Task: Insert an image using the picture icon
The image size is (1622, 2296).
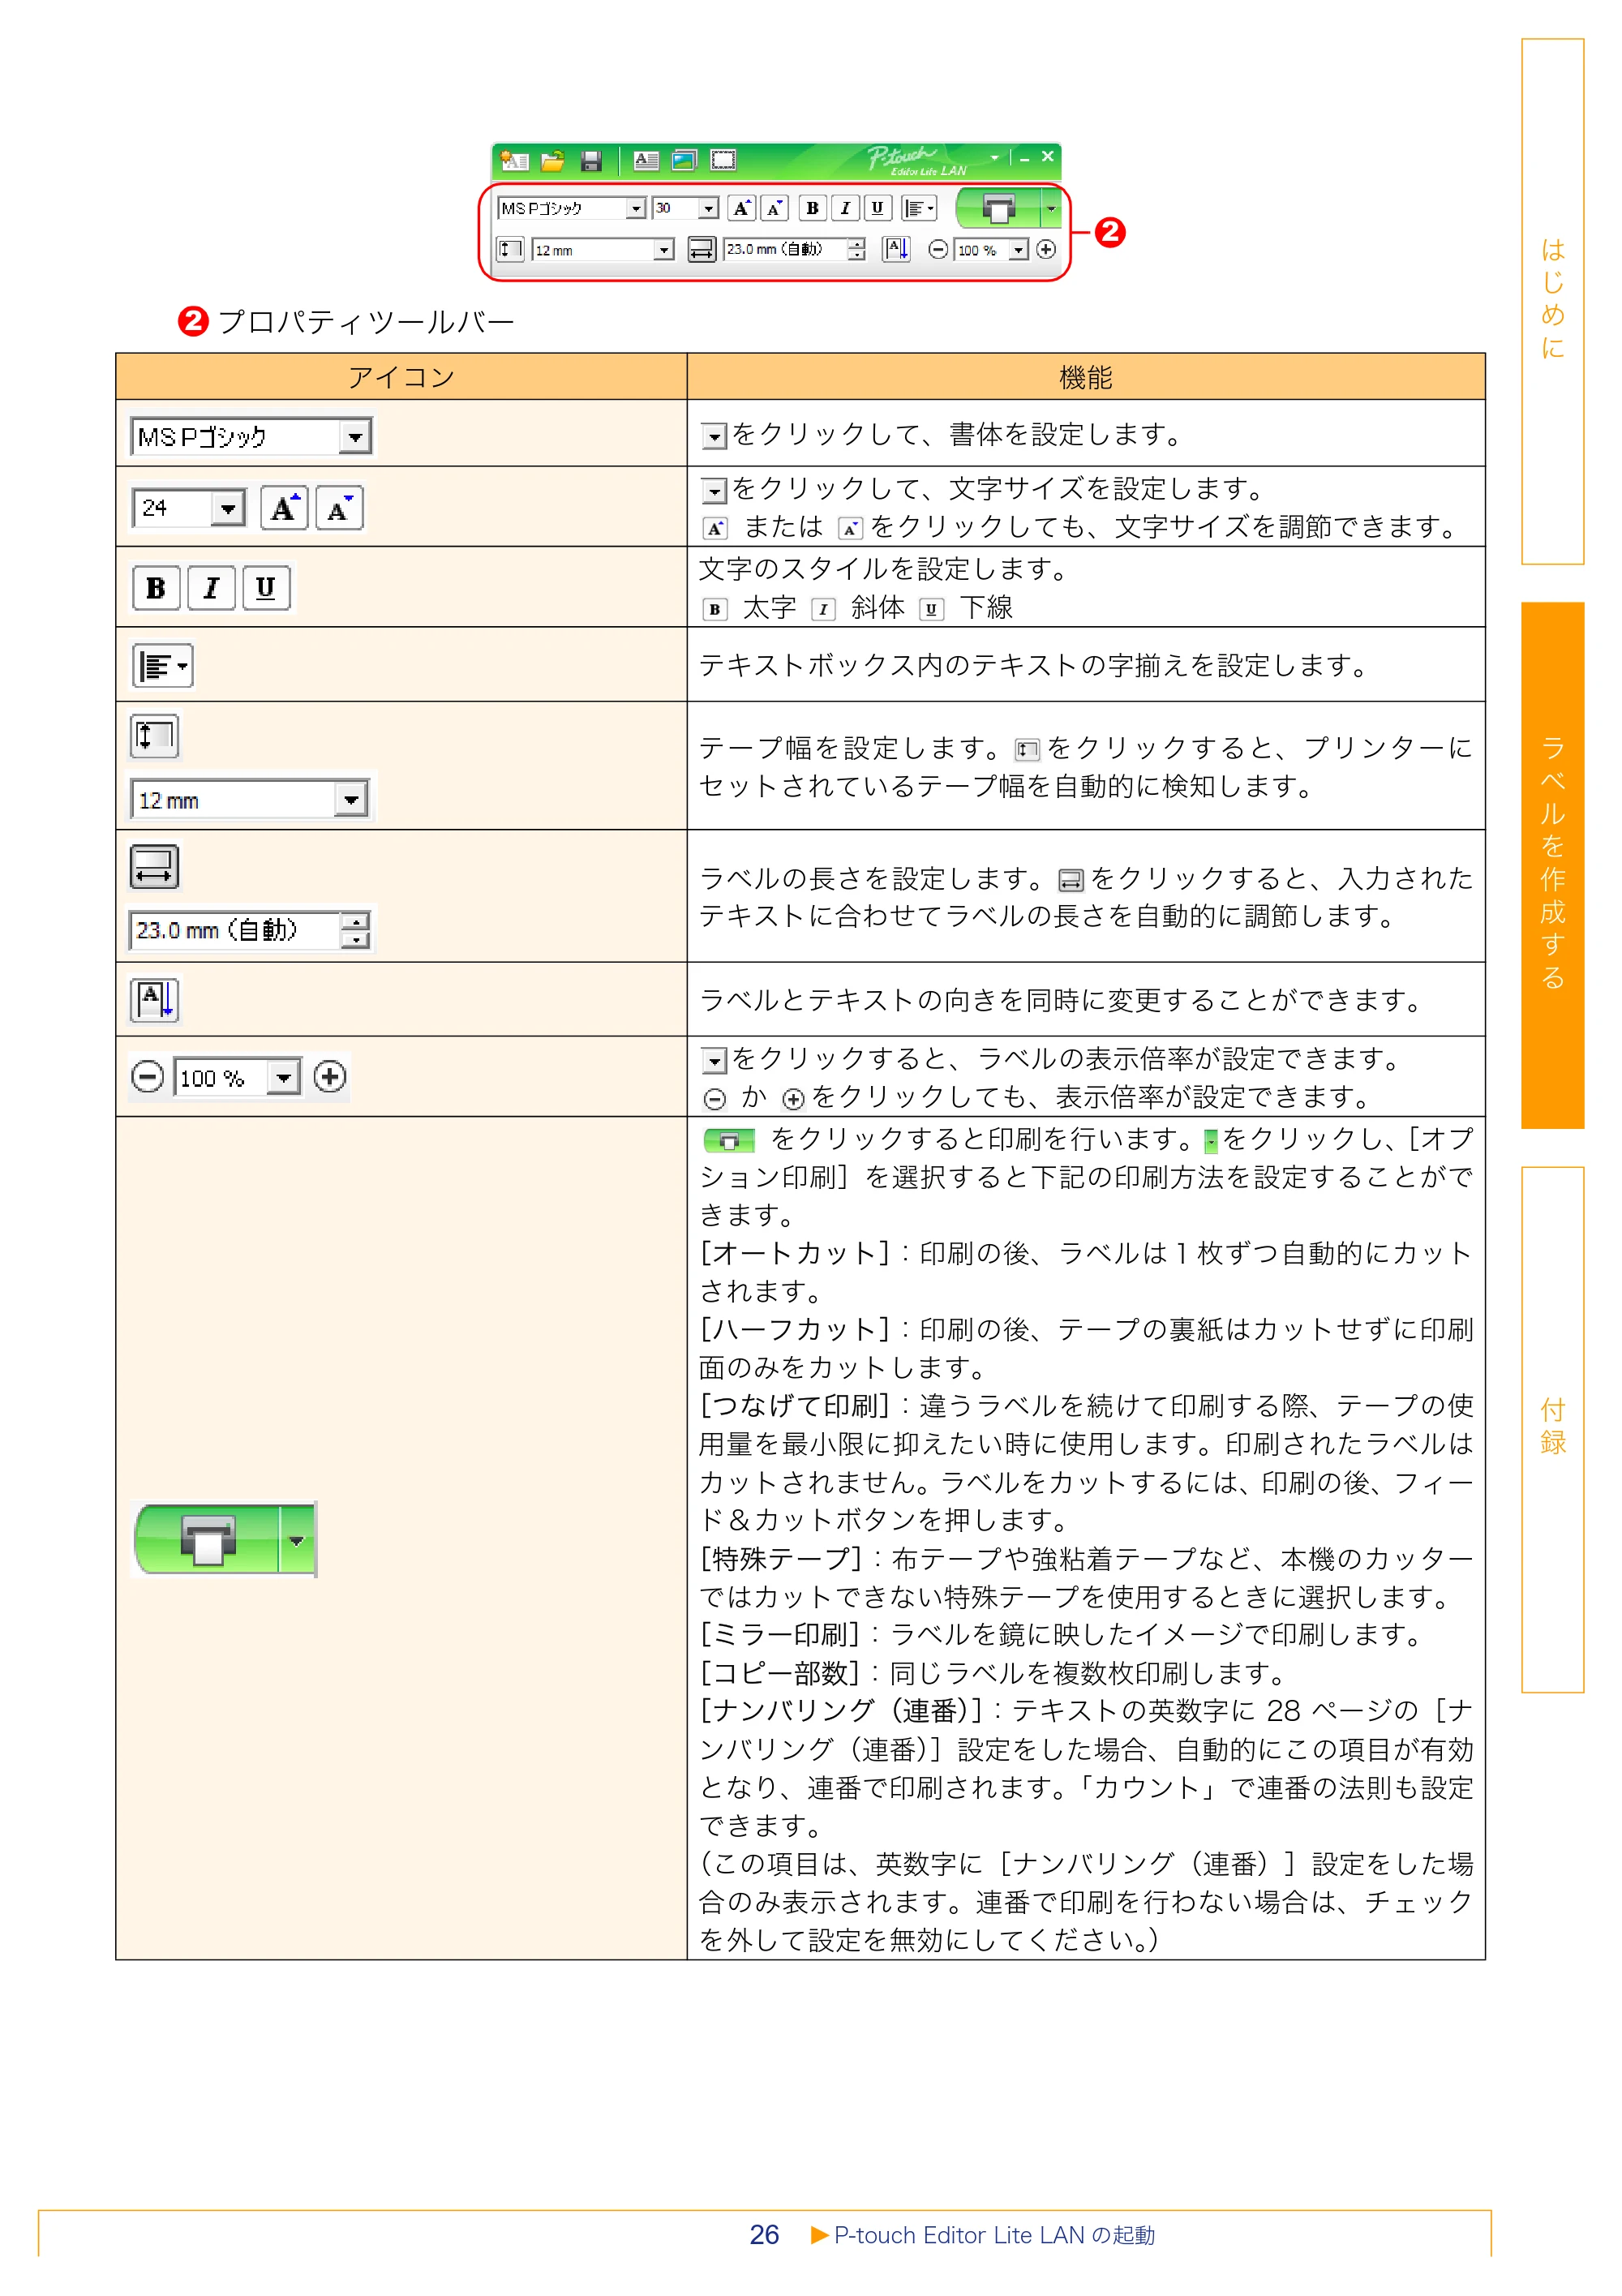Action: [x=684, y=160]
